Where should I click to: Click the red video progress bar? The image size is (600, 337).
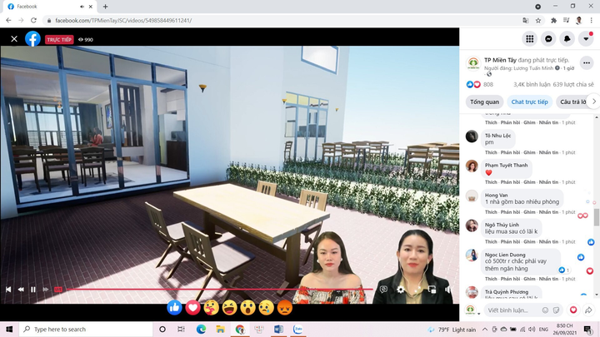click(x=220, y=290)
